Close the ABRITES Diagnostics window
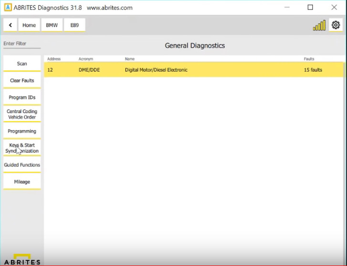 click(334, 7)
